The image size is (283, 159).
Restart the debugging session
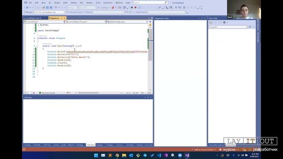coord(139,8)
